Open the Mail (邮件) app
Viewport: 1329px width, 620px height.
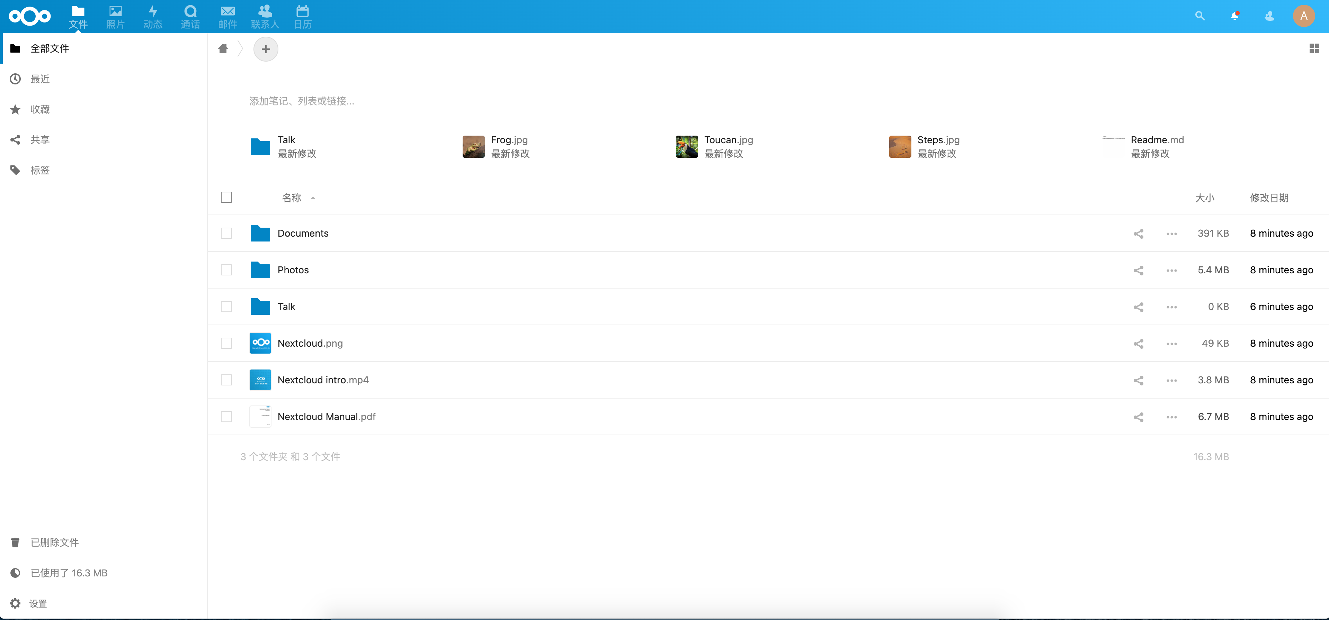(228, 17)
